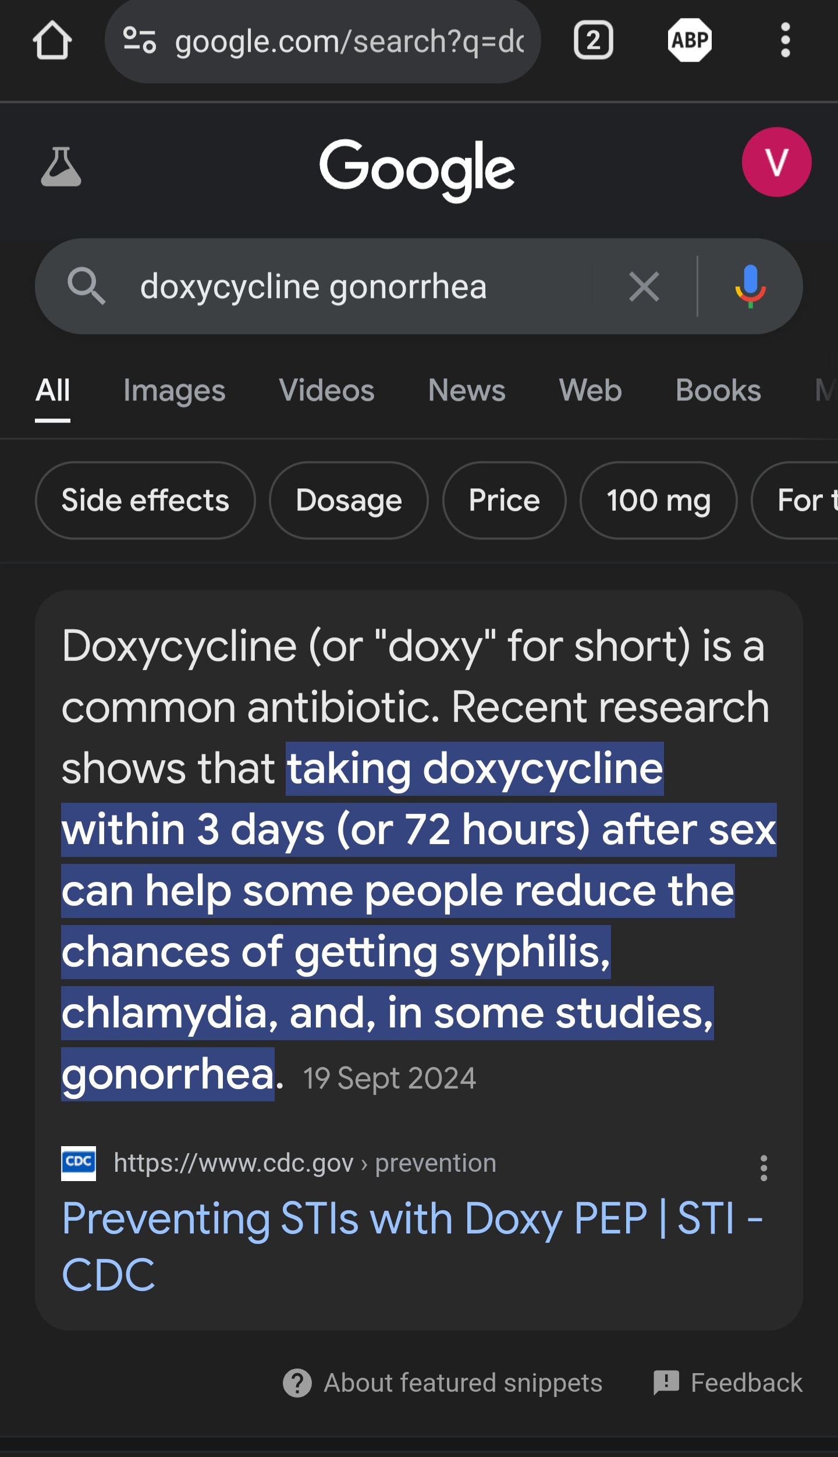This screenshot has height=1457, width=838.
Task: Open the browser three-dot menu
Action: click(x=785, y=41)
